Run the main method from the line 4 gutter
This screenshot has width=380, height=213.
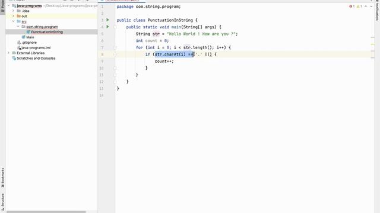coord(108,27)
